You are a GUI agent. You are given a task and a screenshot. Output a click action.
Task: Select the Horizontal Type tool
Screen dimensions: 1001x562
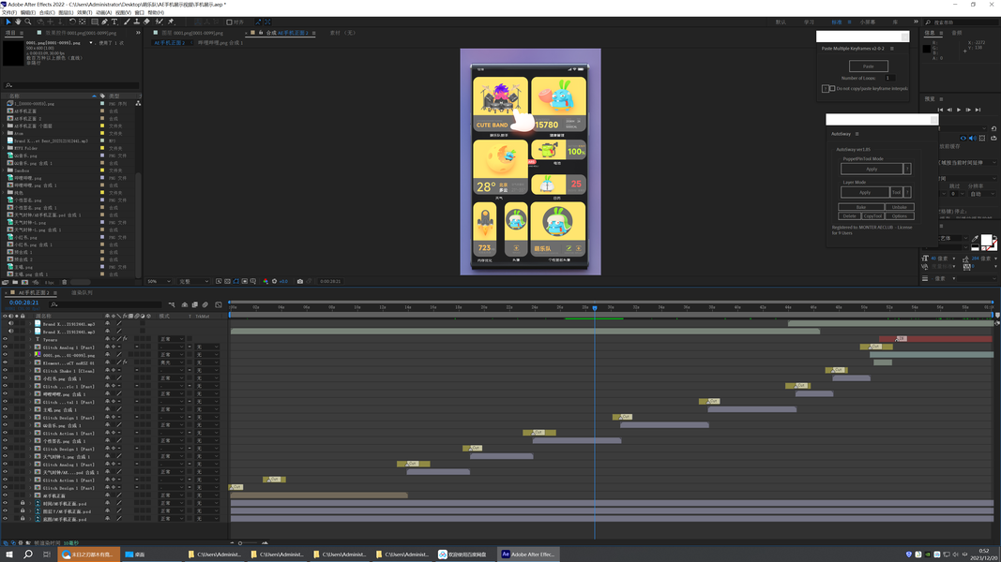pyautogui.click(x=114, y=22)
